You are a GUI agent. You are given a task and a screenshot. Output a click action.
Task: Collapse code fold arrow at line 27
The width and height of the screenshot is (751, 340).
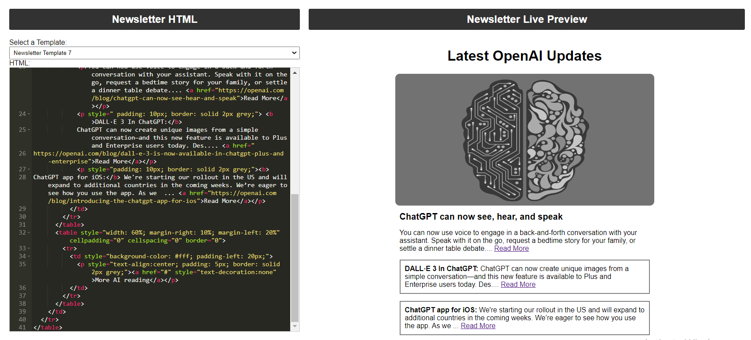coord(29,170)
